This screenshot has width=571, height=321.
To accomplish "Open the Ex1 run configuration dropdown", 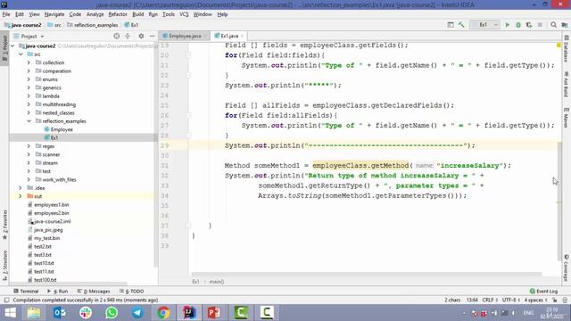I will point(485,25).
